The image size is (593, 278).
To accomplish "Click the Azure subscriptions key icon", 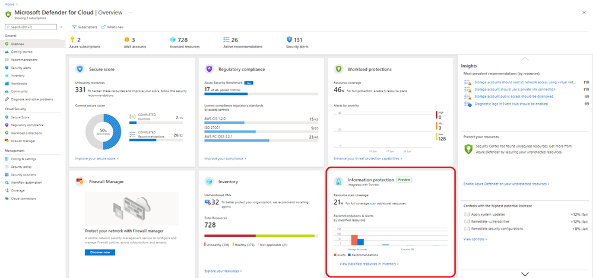I will point(72,40).
